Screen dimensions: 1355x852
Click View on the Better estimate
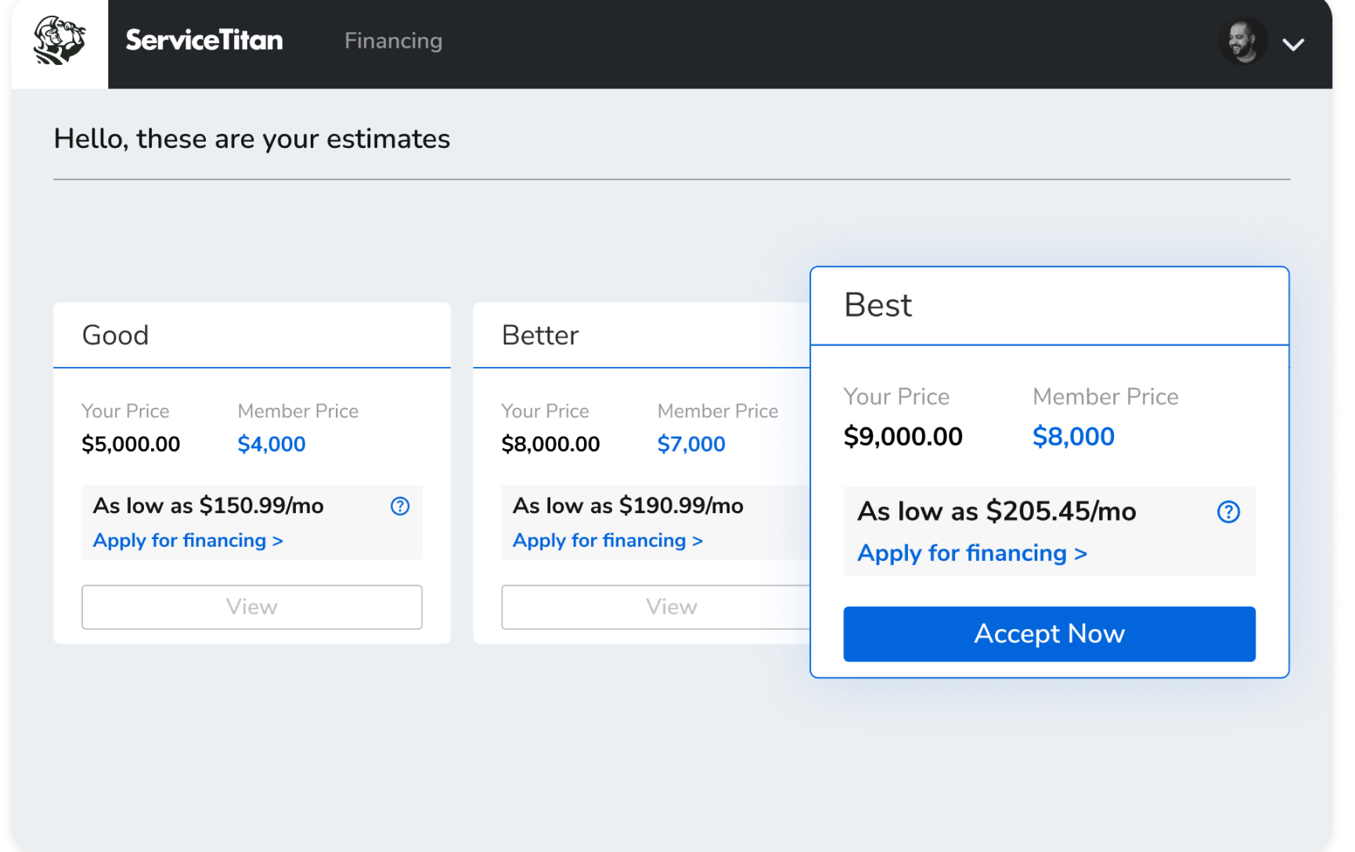tap(670, 606)
